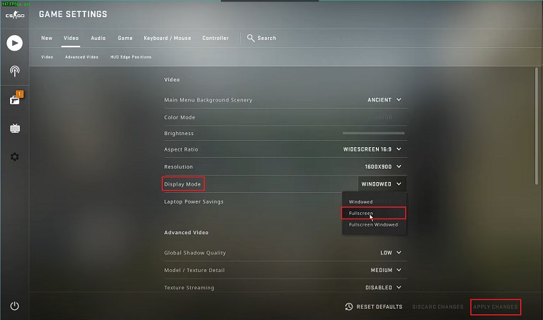Collapse the Display Mode dropdown
This screenshot has height=320, width=543.
[x=382, y=184]
